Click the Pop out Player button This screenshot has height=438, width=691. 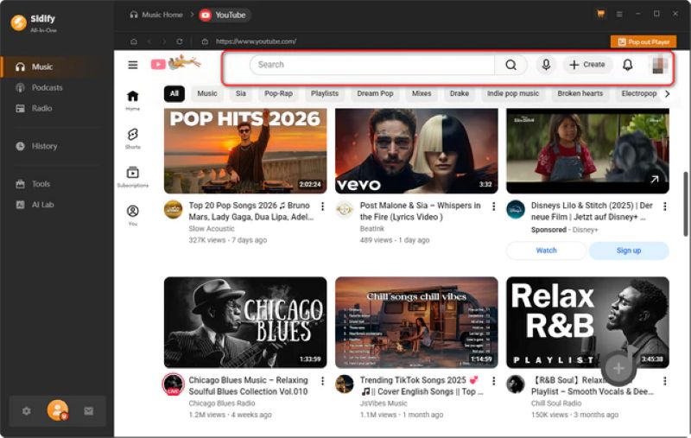(643, 41)
